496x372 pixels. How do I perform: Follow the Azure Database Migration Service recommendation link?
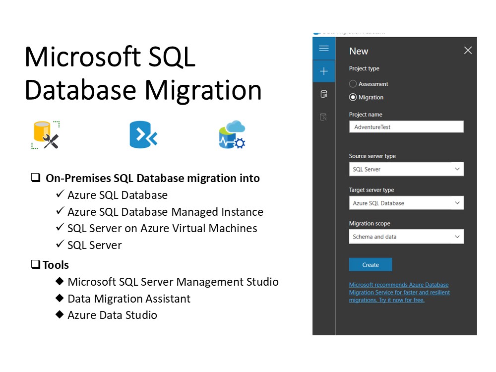pos(399,292)
